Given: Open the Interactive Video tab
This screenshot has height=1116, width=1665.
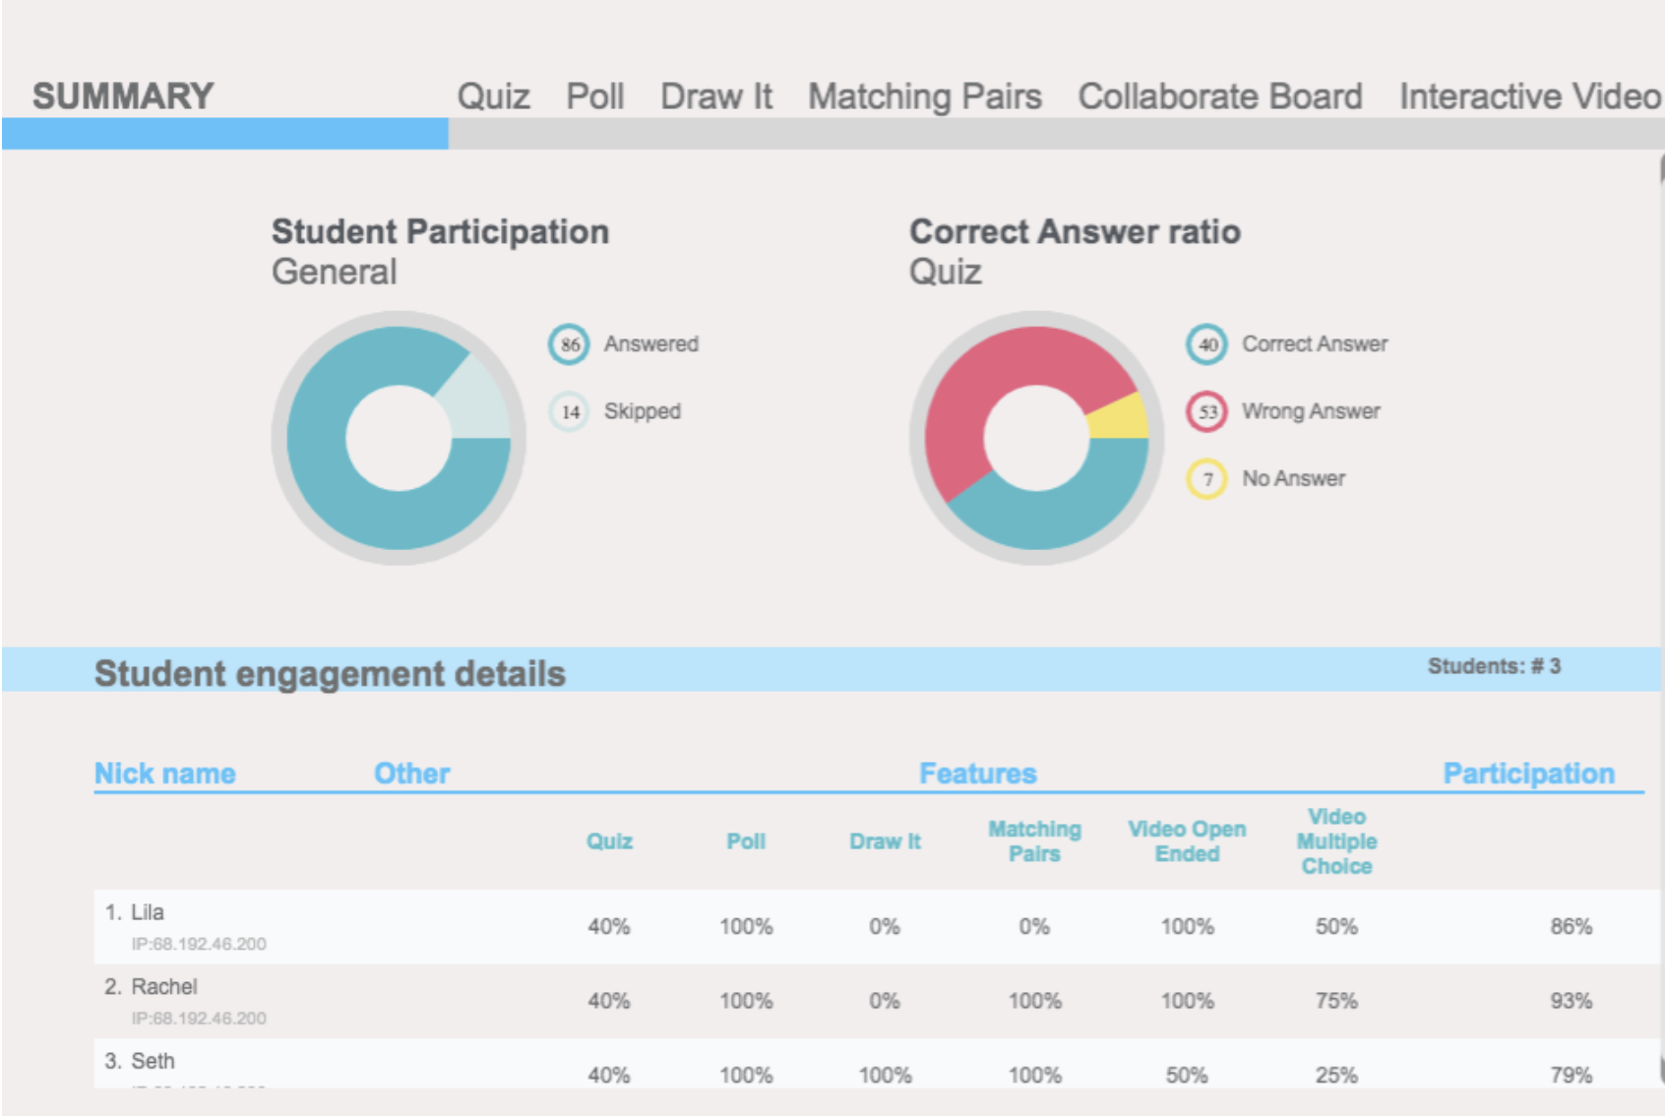Looking at the screenshot, I should point(1529,96).
